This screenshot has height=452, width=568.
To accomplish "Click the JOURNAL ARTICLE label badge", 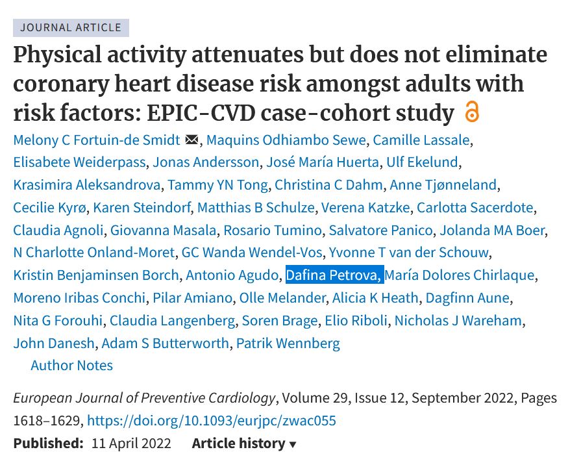I will click(x=71, y=27).
